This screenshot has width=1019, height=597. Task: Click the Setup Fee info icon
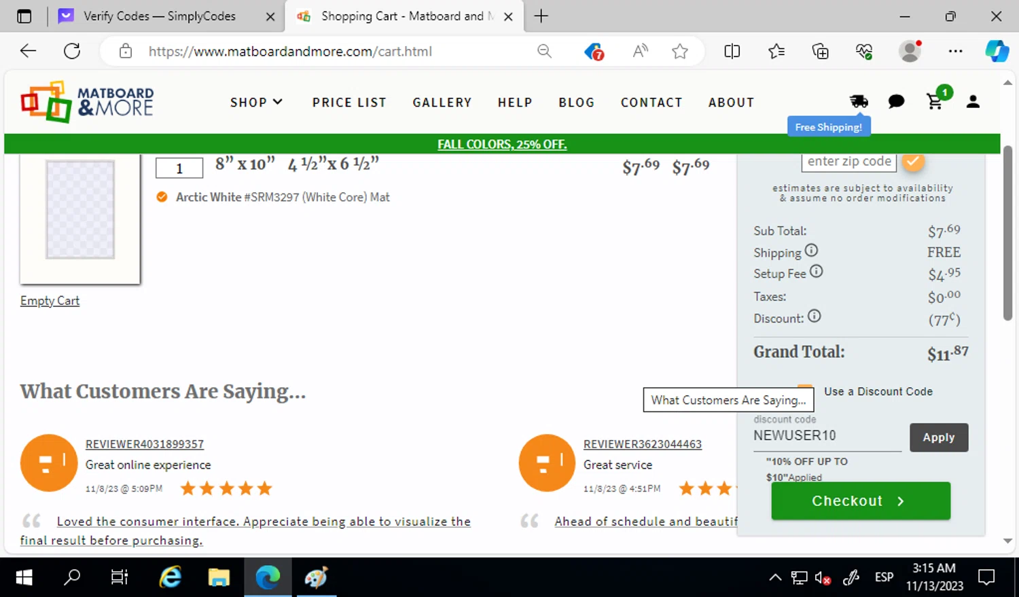coord(817,272)
